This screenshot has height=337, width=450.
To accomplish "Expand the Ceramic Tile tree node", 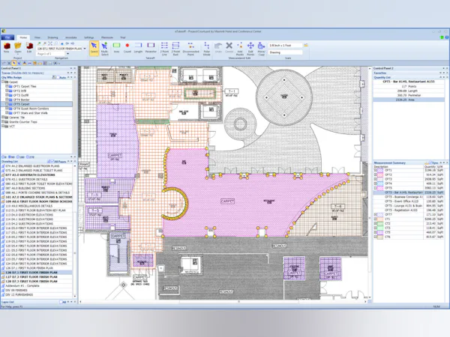I will 3,118.
